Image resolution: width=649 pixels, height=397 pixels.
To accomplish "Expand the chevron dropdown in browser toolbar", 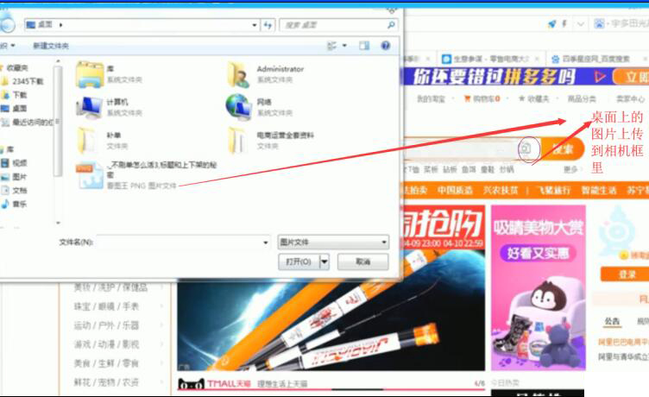I will point(580,24).
